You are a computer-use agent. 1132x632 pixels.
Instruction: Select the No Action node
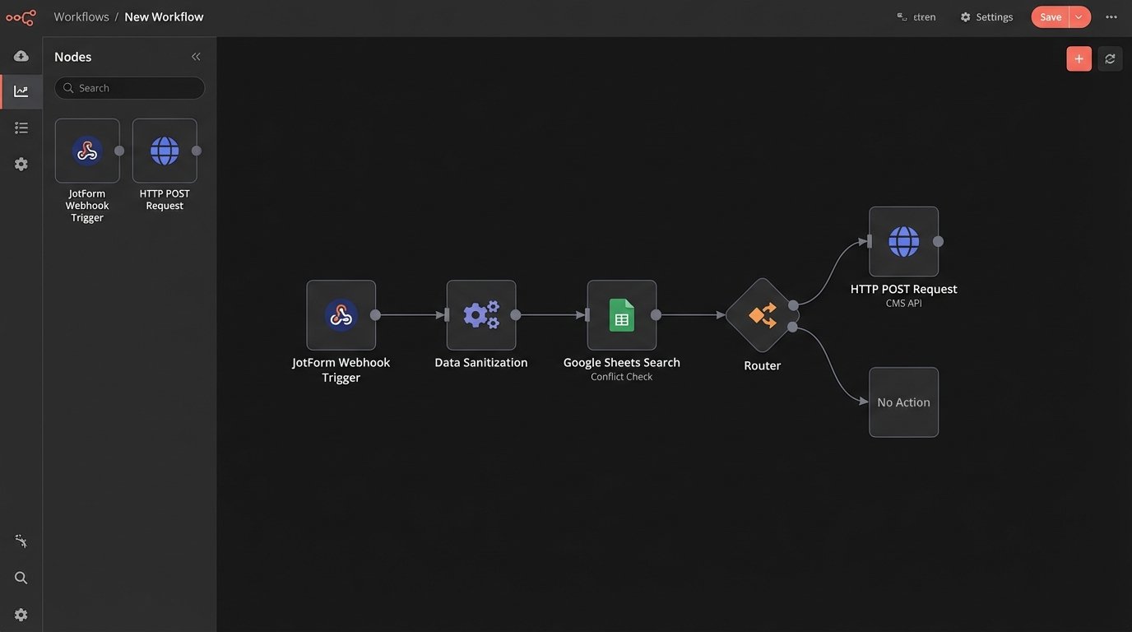pyautogui.click(x=903, y=402)
